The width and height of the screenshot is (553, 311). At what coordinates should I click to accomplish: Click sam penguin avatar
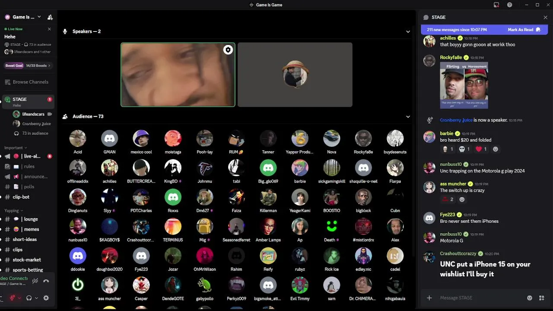click(332, 285)
